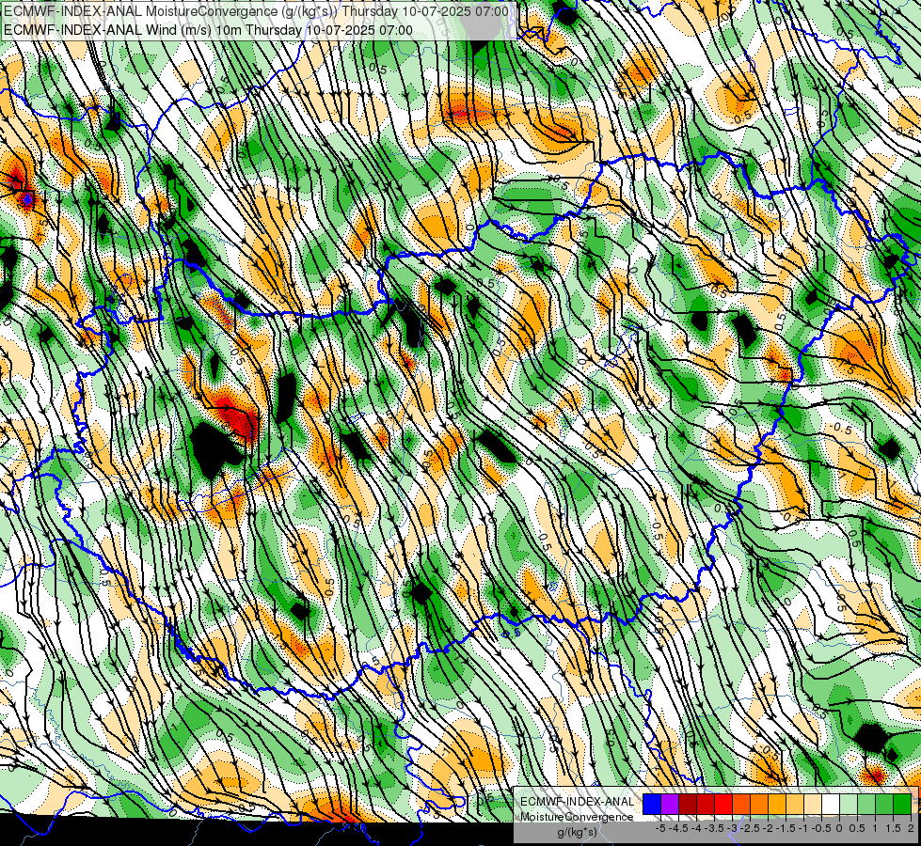Image resolution: width=921 pixels, height=846 pixels.
Task: Click the darkest green swatch ending at 2
Action: [902, 804]
